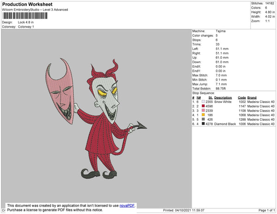The width and height of the screenshot is (277, 214).
Task: Click the stitches count 14182
Action: click(x=270, y=3)
